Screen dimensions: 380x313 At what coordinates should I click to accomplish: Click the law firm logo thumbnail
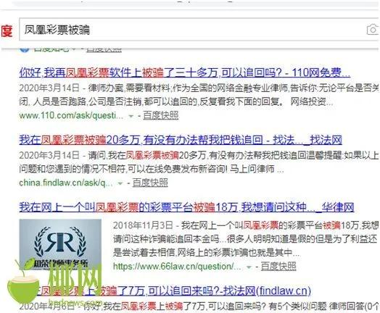pyautogui.click(x=60, y=244)
